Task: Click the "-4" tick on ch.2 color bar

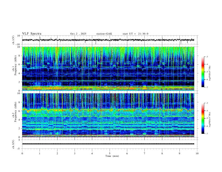Action: [x=207, y=111]
